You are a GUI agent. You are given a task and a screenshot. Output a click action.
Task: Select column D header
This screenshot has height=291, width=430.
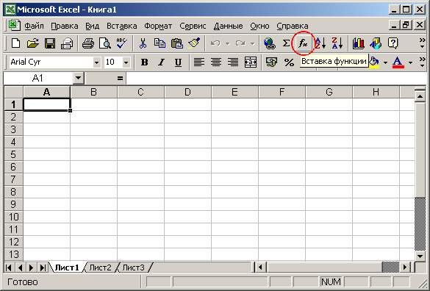187,92
